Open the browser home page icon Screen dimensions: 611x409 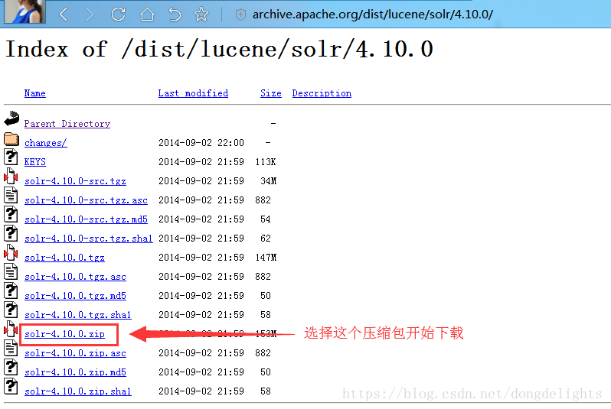pyautogui.click(x=147, y=15)
